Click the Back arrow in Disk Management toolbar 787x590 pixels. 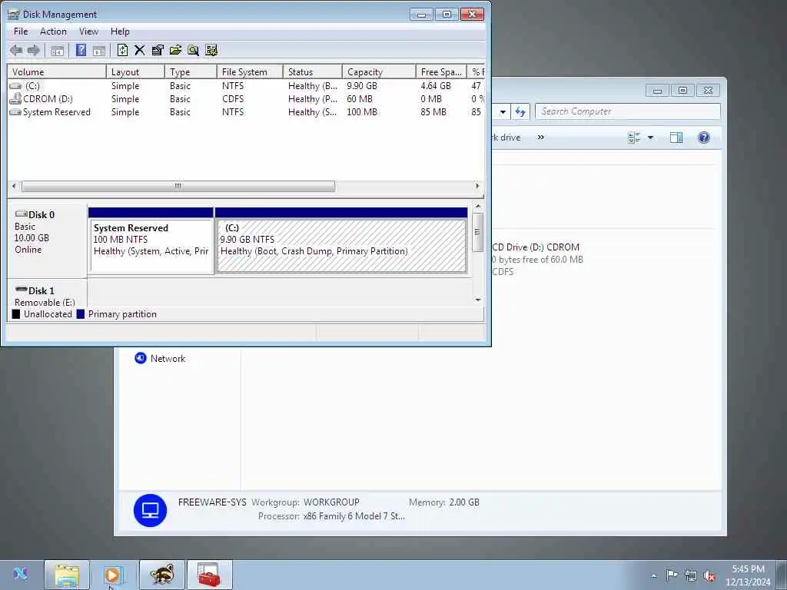click(x=16, y=50)
